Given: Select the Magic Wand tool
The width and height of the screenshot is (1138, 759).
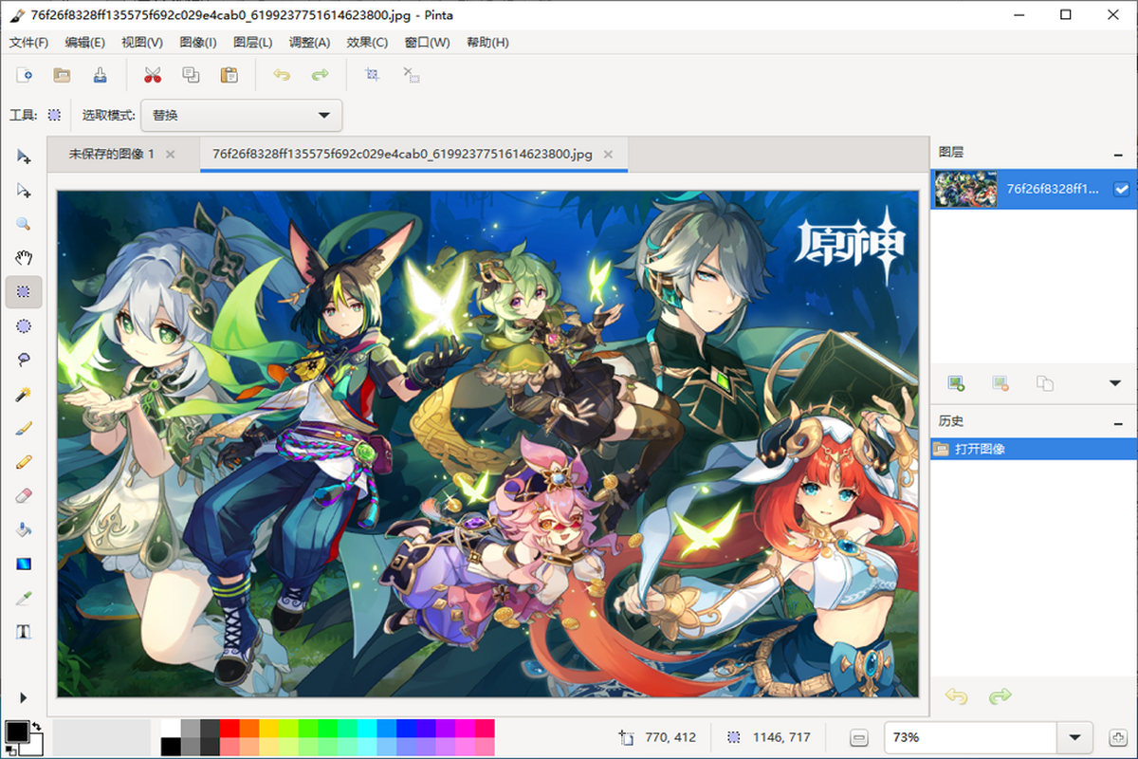Looking at the screenshot, I should point(24,394).
